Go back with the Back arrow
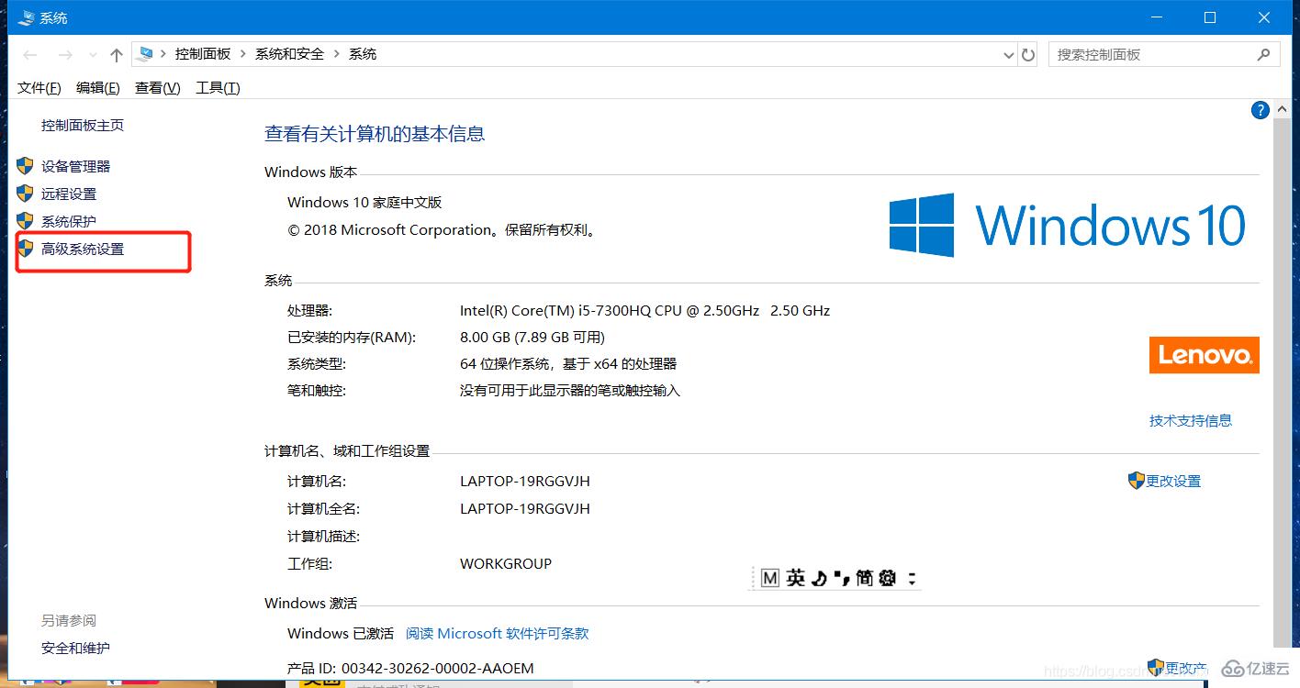This screenshot has width=1300, height=688. pos(29,55)
